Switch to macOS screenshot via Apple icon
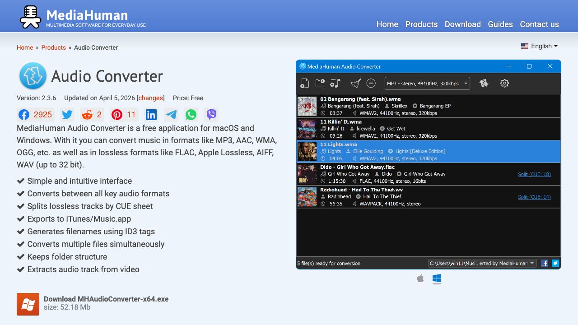The width and height of the screenshot is (578, 325). [x=420, y=279]
